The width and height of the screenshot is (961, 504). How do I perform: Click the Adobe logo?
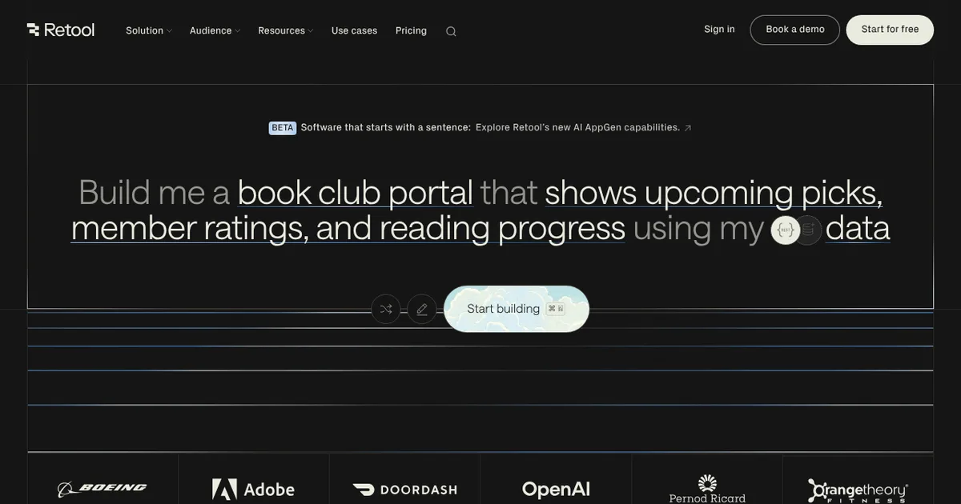(253, 489)
